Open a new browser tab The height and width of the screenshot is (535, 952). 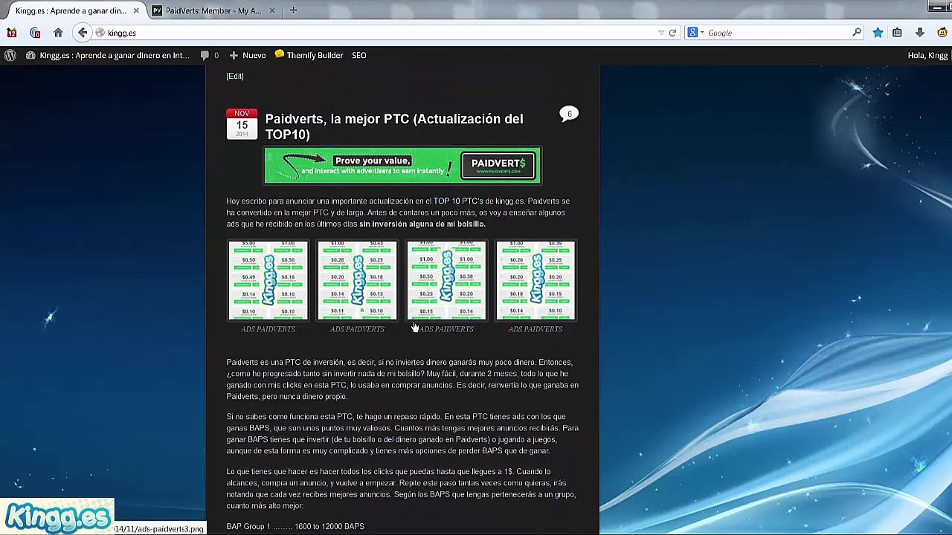(x=293, y=10)
